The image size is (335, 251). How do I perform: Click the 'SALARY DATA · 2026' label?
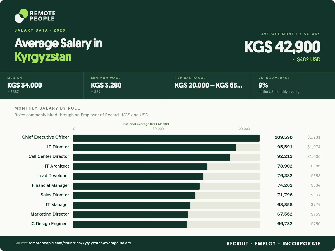(40, 30)
